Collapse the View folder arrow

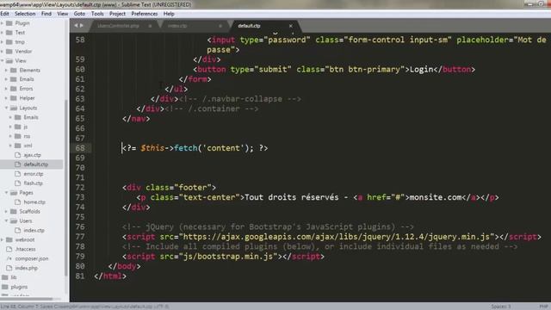tap(2, 61)
